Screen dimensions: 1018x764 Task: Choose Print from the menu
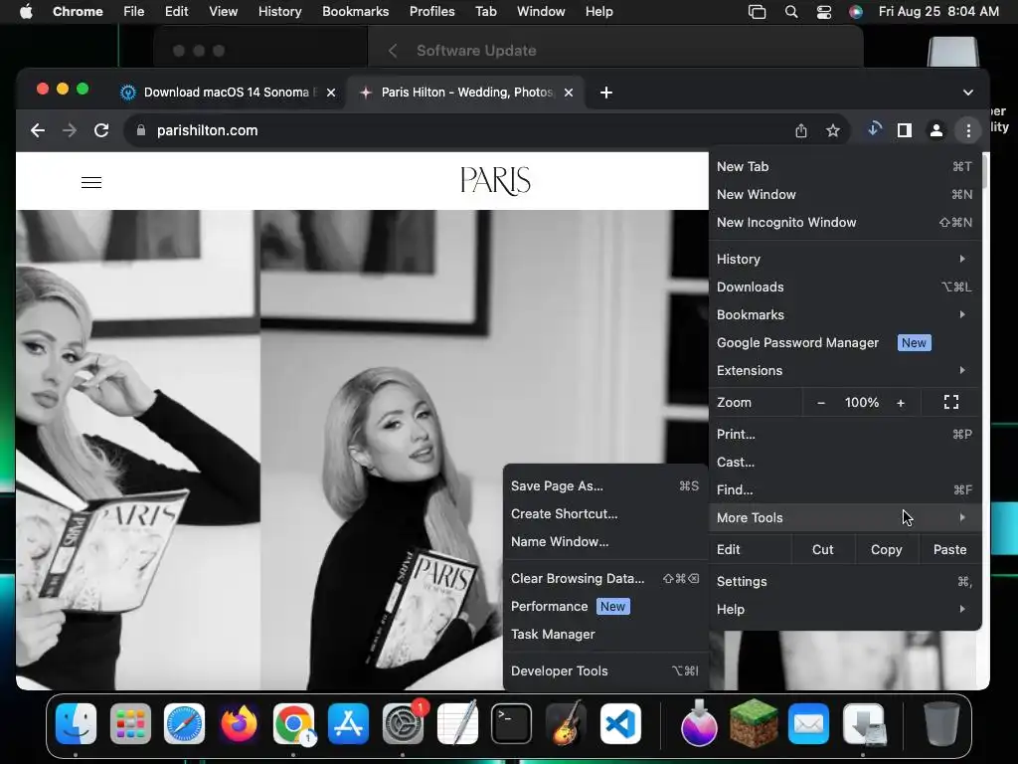(843, 435)
